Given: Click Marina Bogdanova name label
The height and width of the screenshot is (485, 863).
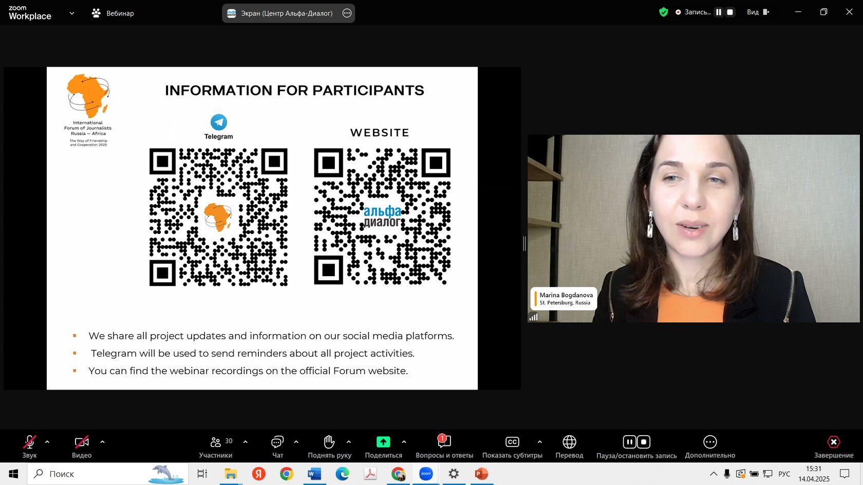Looking at the screenshot, I should pyautogui.click(x=566, y=295).
